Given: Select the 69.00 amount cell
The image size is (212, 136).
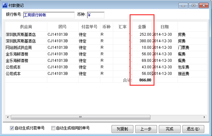Looking at the screenshot, I should 142,61.
